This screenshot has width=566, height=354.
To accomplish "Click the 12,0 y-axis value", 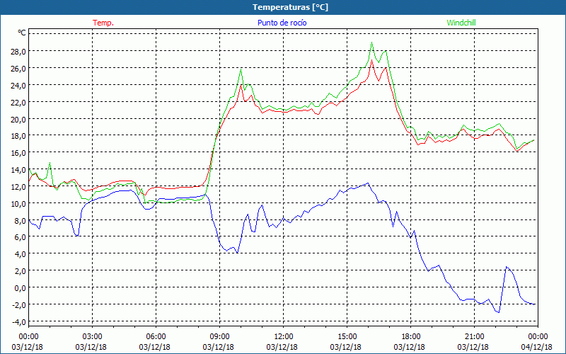I will pos(18,187).
